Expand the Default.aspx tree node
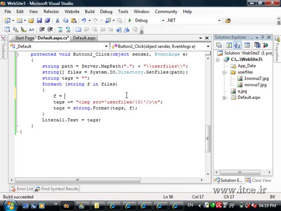 (x=224, y=98)
